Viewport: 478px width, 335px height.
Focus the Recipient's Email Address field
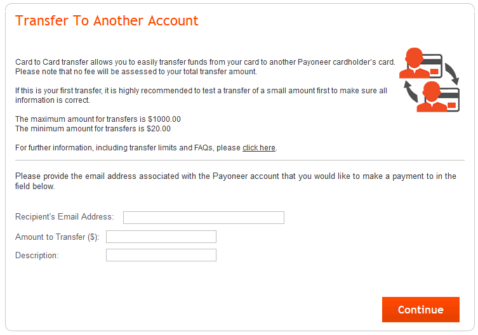click(x=204, y=218)
